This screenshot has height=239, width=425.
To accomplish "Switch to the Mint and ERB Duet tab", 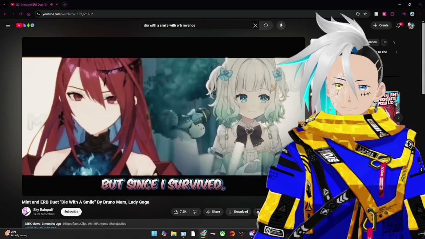I will tap(32, 4).
